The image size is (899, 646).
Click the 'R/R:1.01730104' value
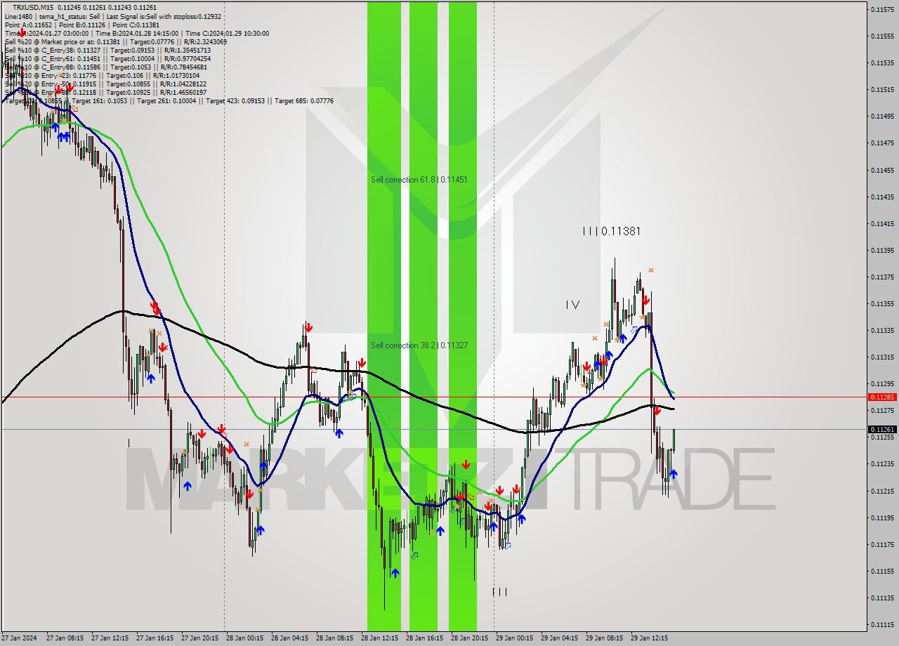[x=176, y=75]
